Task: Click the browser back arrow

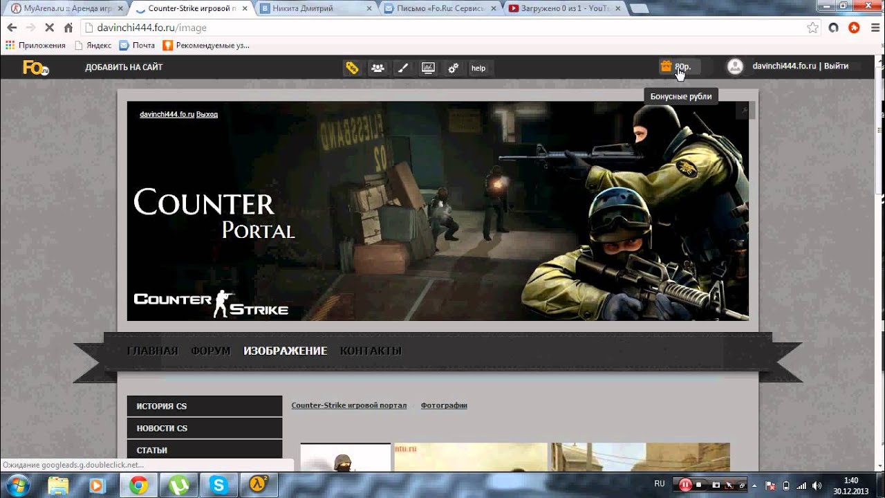Action: 12,28
